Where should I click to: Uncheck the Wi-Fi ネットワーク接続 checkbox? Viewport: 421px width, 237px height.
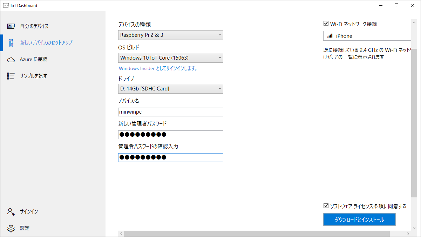[326, 24]
